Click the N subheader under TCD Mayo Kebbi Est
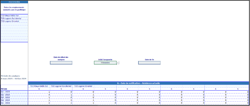Viewport: 250px width, 106px height. [39, 89]
